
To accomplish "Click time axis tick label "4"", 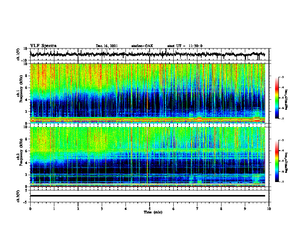I will 126,209.
